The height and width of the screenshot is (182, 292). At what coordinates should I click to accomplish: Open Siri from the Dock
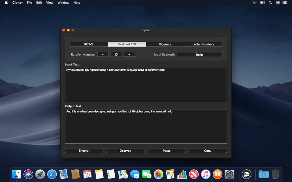click(x=28, y=174)
